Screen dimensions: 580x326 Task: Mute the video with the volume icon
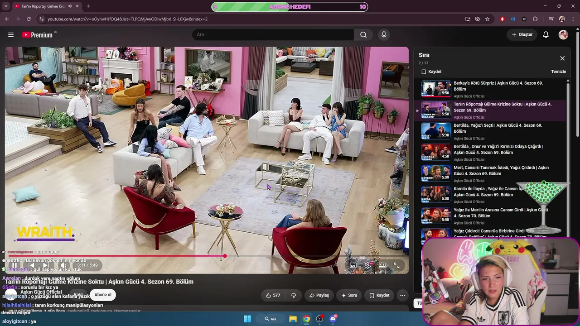click(x=63, y=265)
